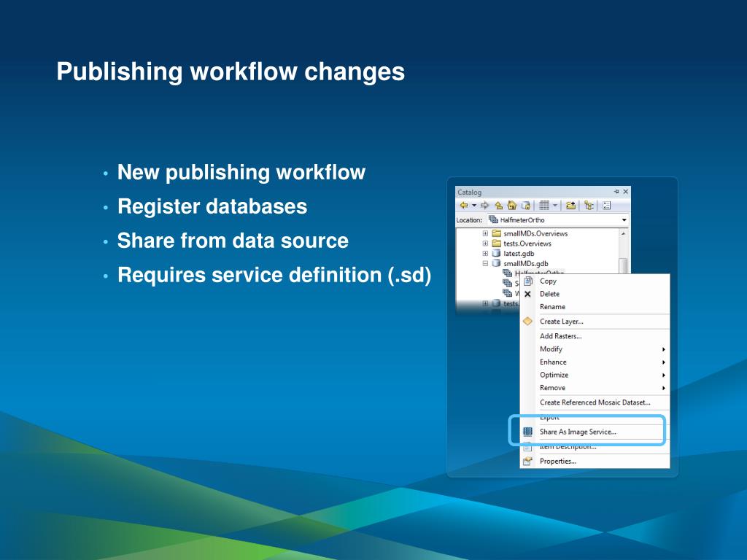Open the Back history dropdown arrow
Viewport: 747px width, 560px height.
[x=474, y=205]
